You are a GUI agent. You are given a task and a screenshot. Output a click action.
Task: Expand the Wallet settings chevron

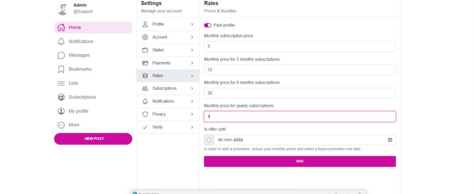[x=192, y=50]
